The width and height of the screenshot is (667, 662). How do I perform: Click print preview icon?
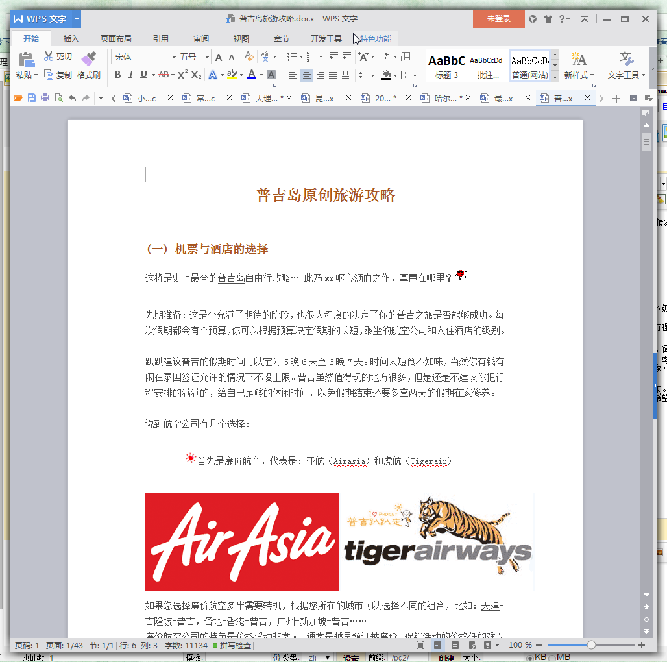pyautogui.click(x=58, y=98)
